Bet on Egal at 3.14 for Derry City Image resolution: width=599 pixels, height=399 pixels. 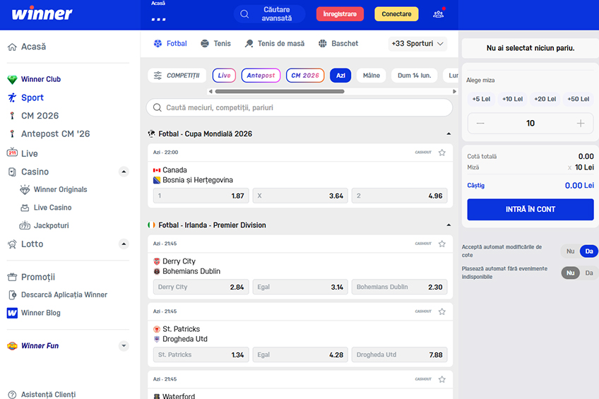click(300, 287)
